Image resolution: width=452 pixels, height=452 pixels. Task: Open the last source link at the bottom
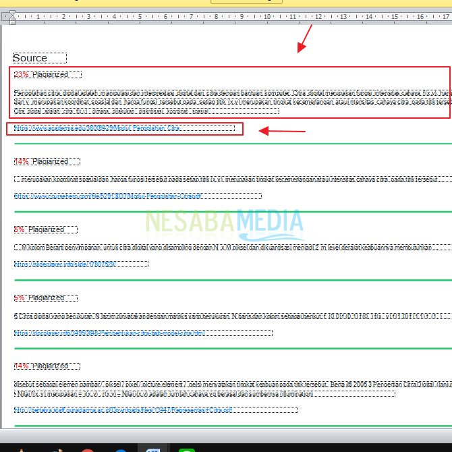(x=123, y=409)
